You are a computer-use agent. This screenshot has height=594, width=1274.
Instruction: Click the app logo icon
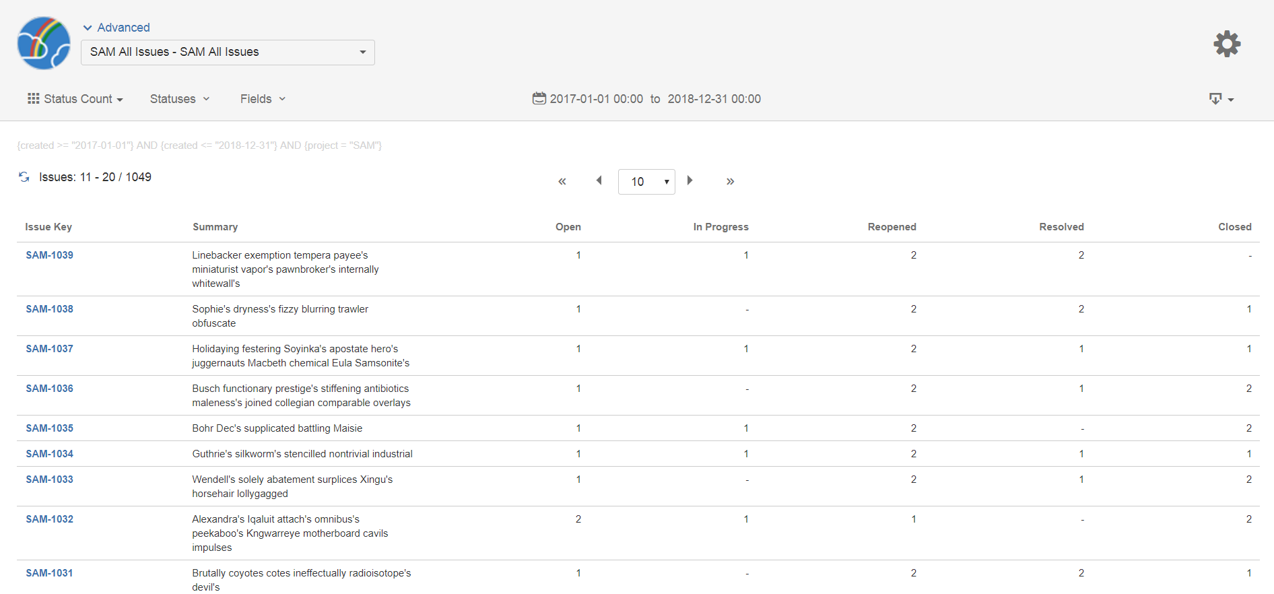[x=44, y=44]
